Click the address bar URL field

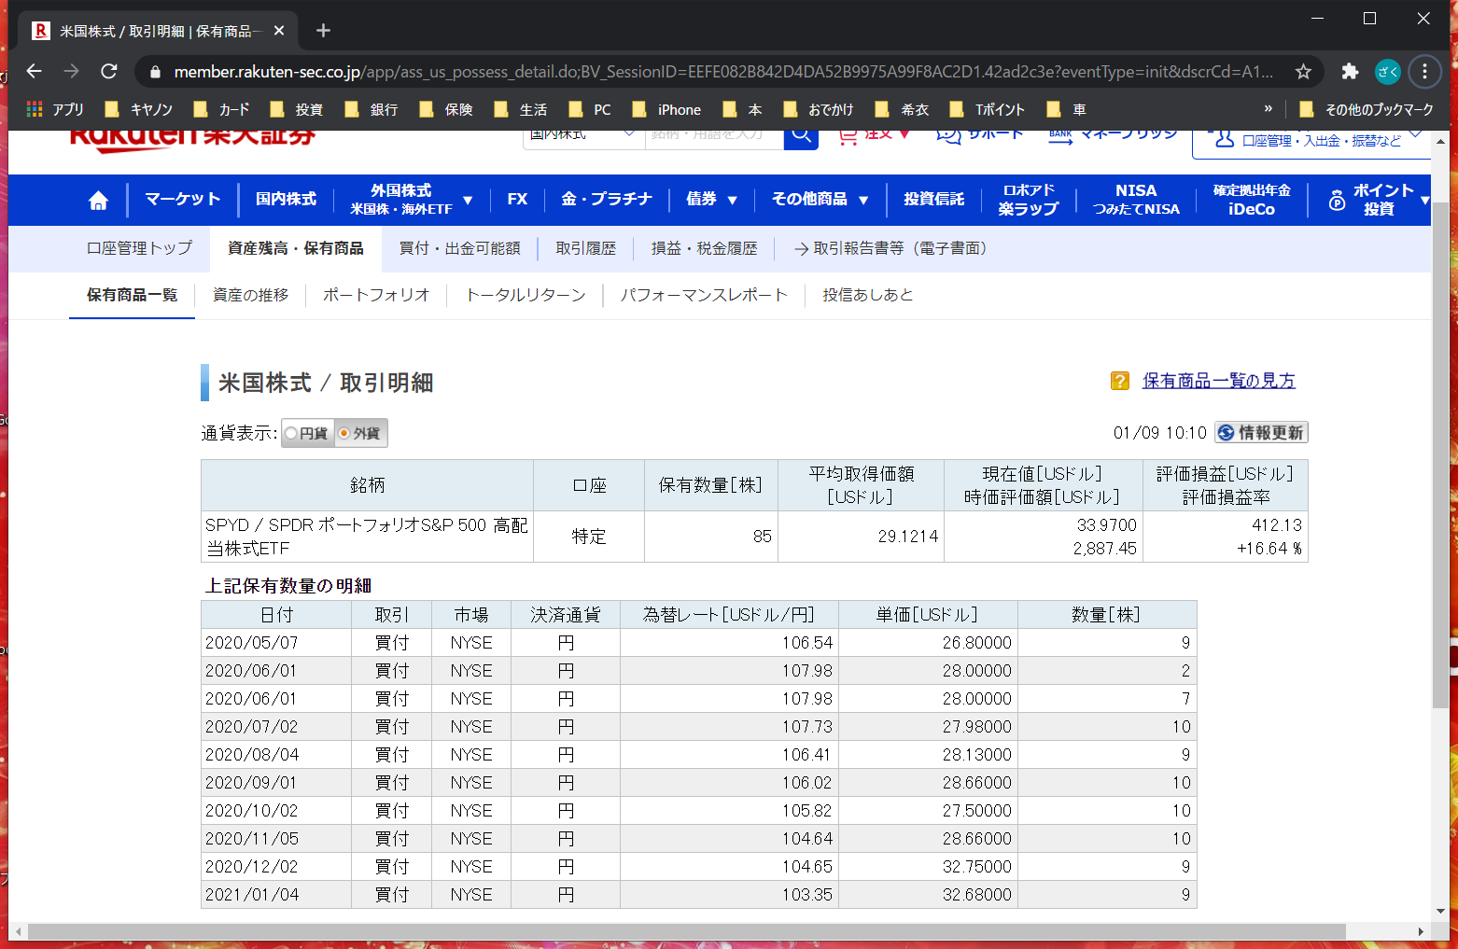[x=723, y=72]
